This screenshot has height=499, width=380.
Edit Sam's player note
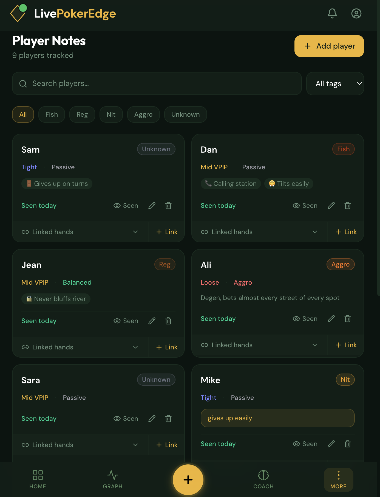coord(152,206)
